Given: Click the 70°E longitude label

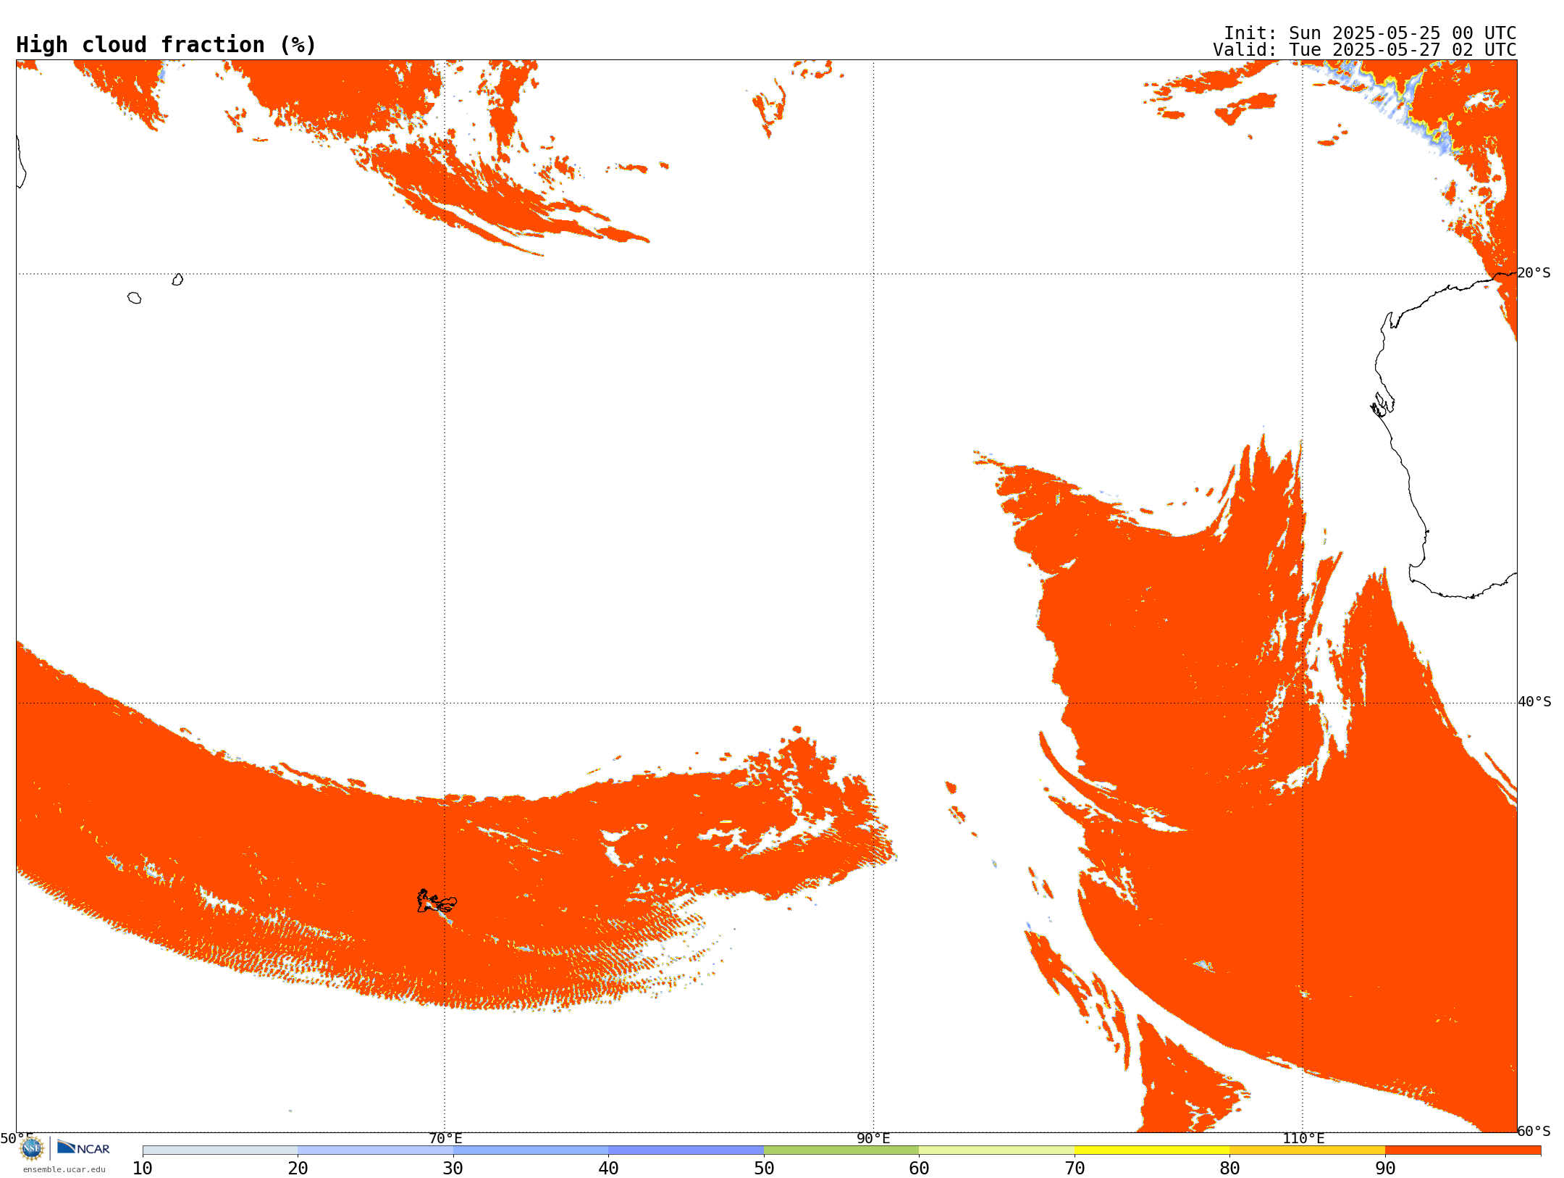Looking at the screenshot, I should coord(445,1139).
